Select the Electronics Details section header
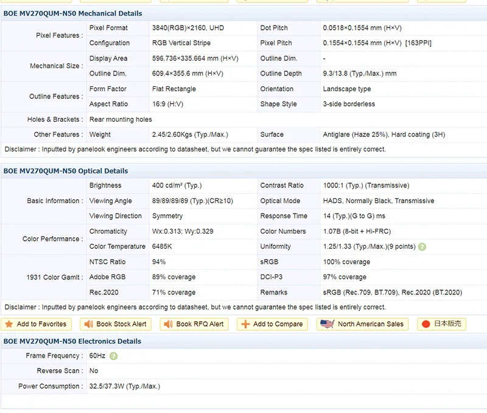Image resolution: width=487 pixels, height=413 pixels. point(72,341)
